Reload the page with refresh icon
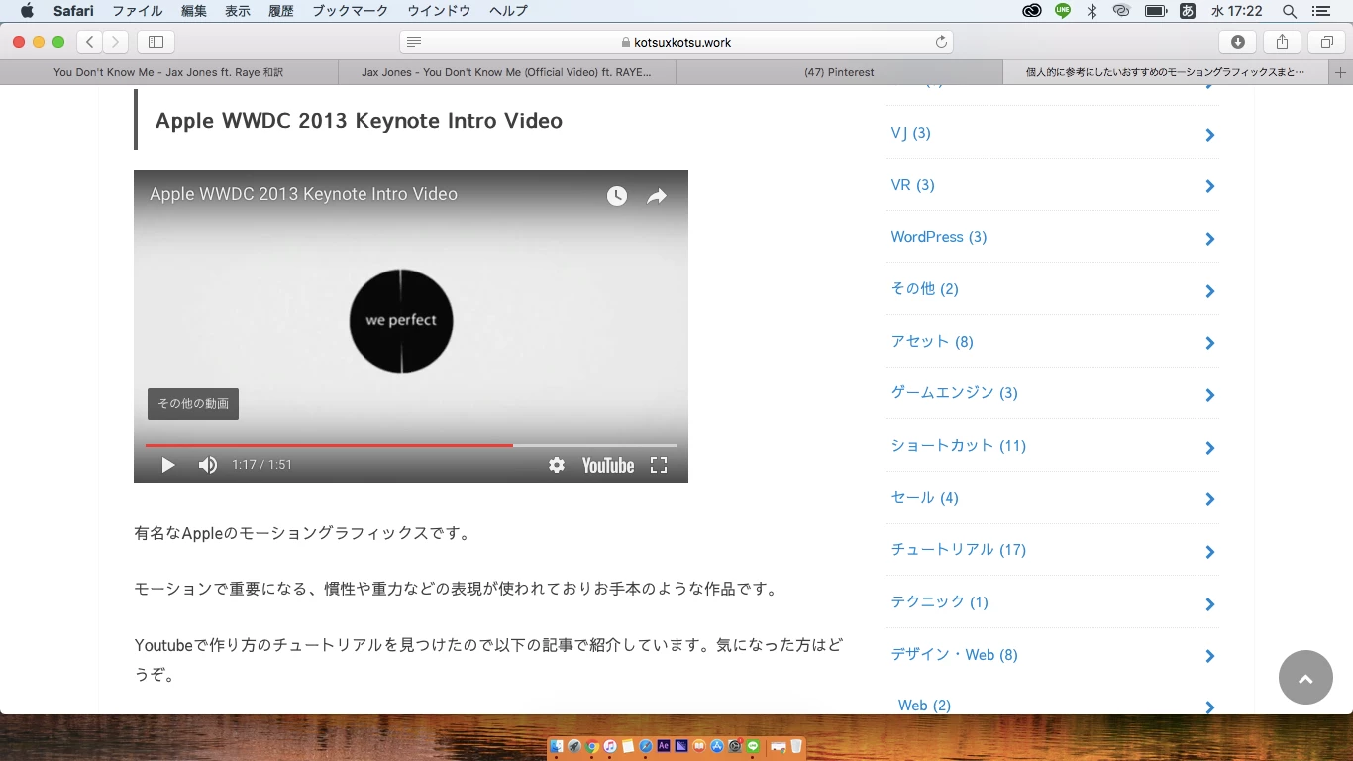This screenshot has width=1353, height=761. pyautogui.click(x=941, y=42)
